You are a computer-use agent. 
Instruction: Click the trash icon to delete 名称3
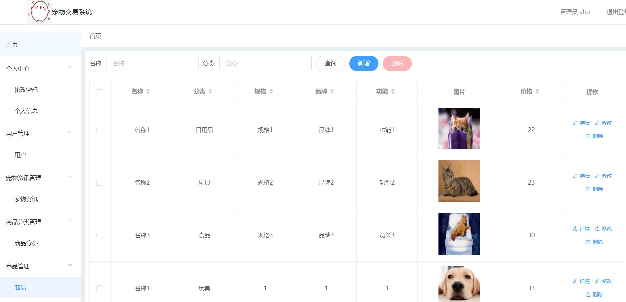click(589, 242)
